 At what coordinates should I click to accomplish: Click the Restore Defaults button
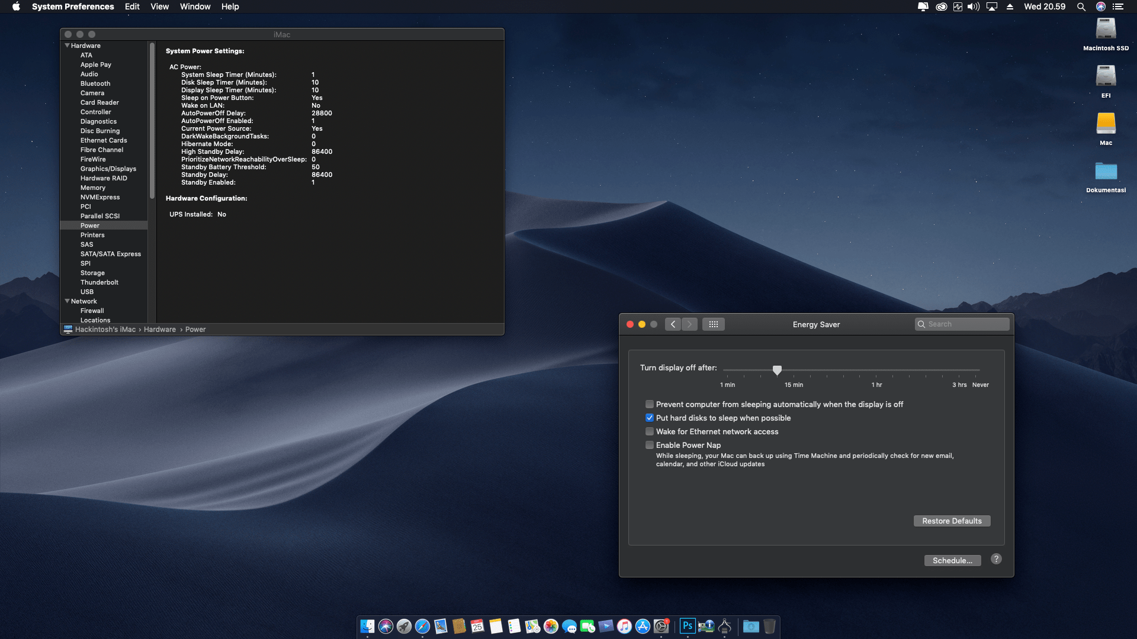952,521
